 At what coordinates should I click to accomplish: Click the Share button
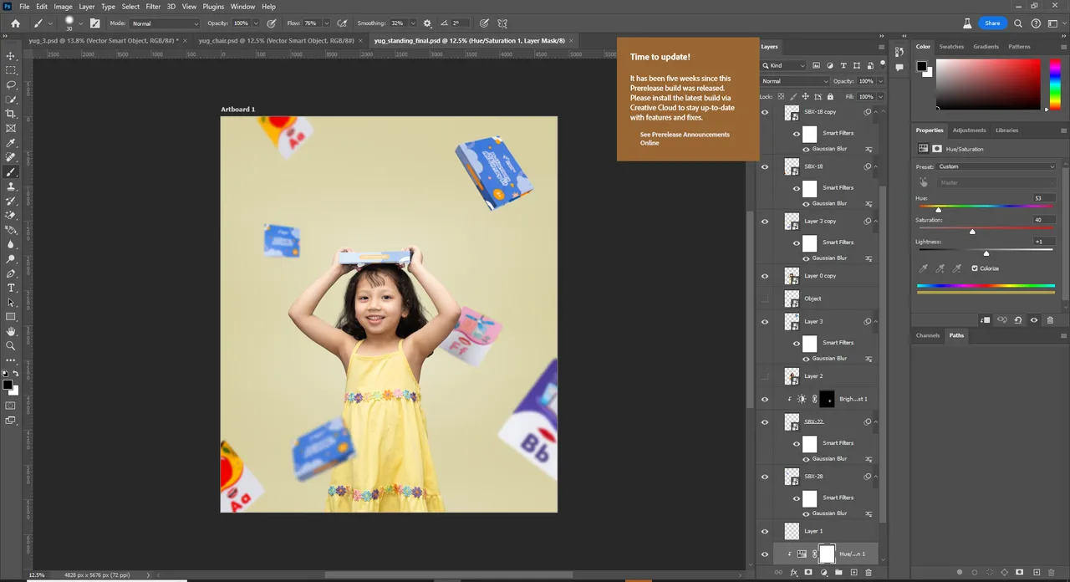[992, 23]
